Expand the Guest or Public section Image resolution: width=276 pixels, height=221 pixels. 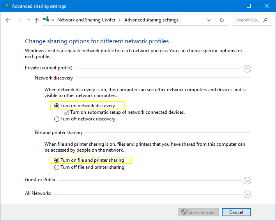click(x=247, y=181)
